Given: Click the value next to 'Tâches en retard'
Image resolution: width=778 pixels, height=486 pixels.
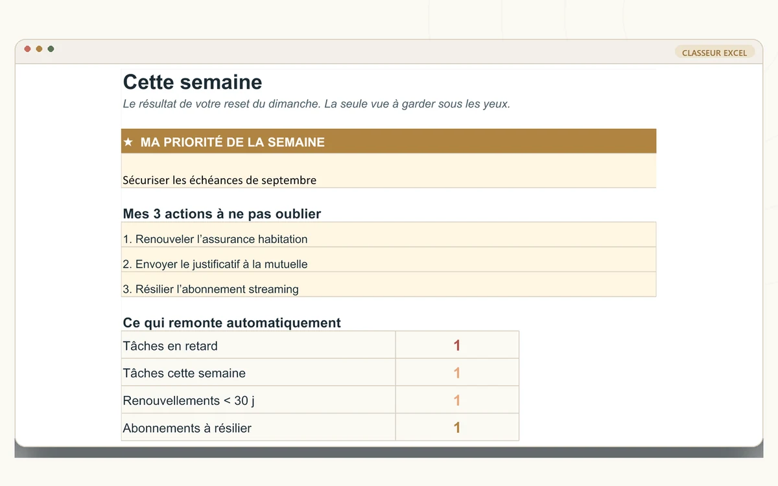Looking at the screenshot, I should [x=457, y=345].
